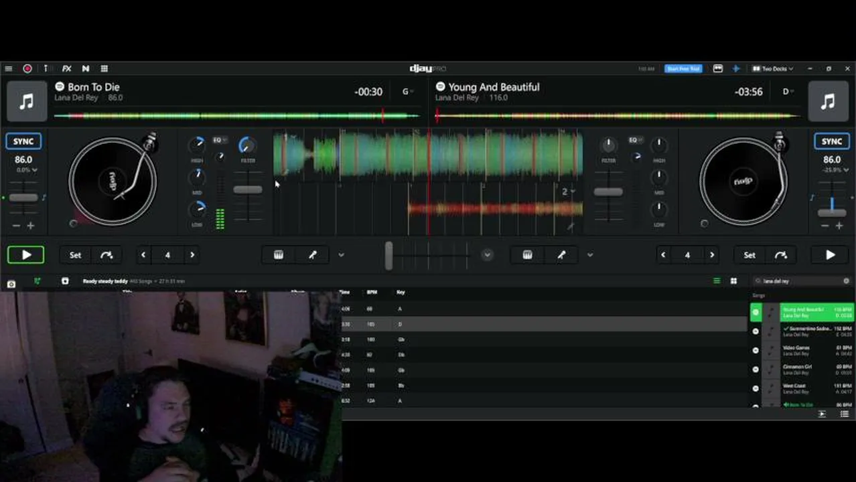Increase right deck loop length arrow
This screenshot has height=482, width=856.
pyautogui.click(x=712, y=255)
